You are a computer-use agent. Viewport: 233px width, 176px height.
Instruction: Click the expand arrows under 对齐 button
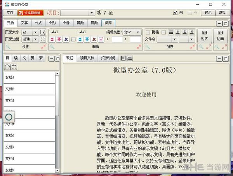[209, 47]
